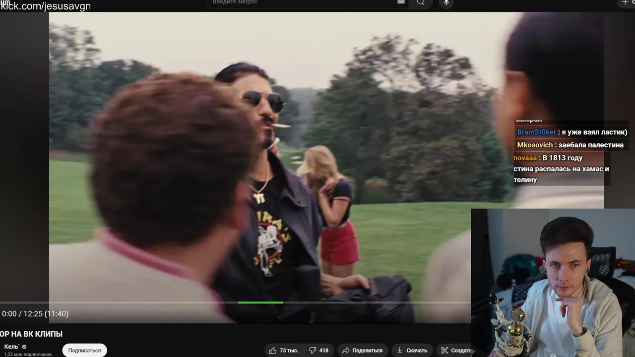Open the Кель channel name
The image size is (635, 357).
[x=11, y=347]
